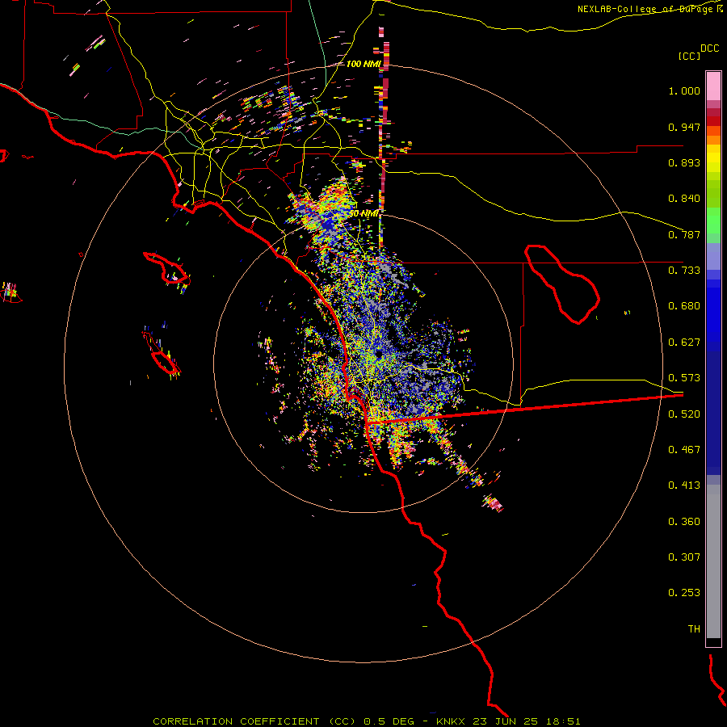Click the NEXLAB-College of DuPage label

pyautogui.click(x=649, y=9)
